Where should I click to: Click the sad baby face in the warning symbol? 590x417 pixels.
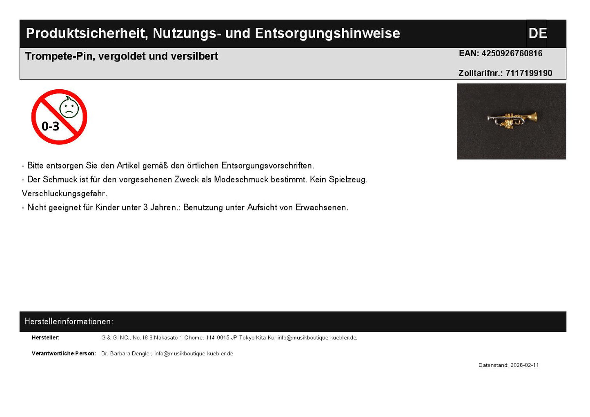click(x=69, y=108)
